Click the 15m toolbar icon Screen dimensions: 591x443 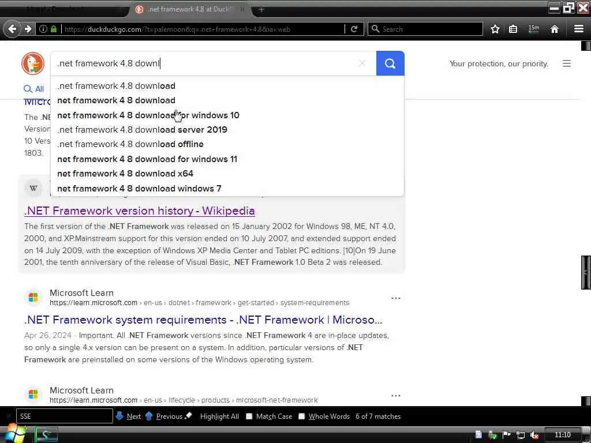[x=534, y=29]
